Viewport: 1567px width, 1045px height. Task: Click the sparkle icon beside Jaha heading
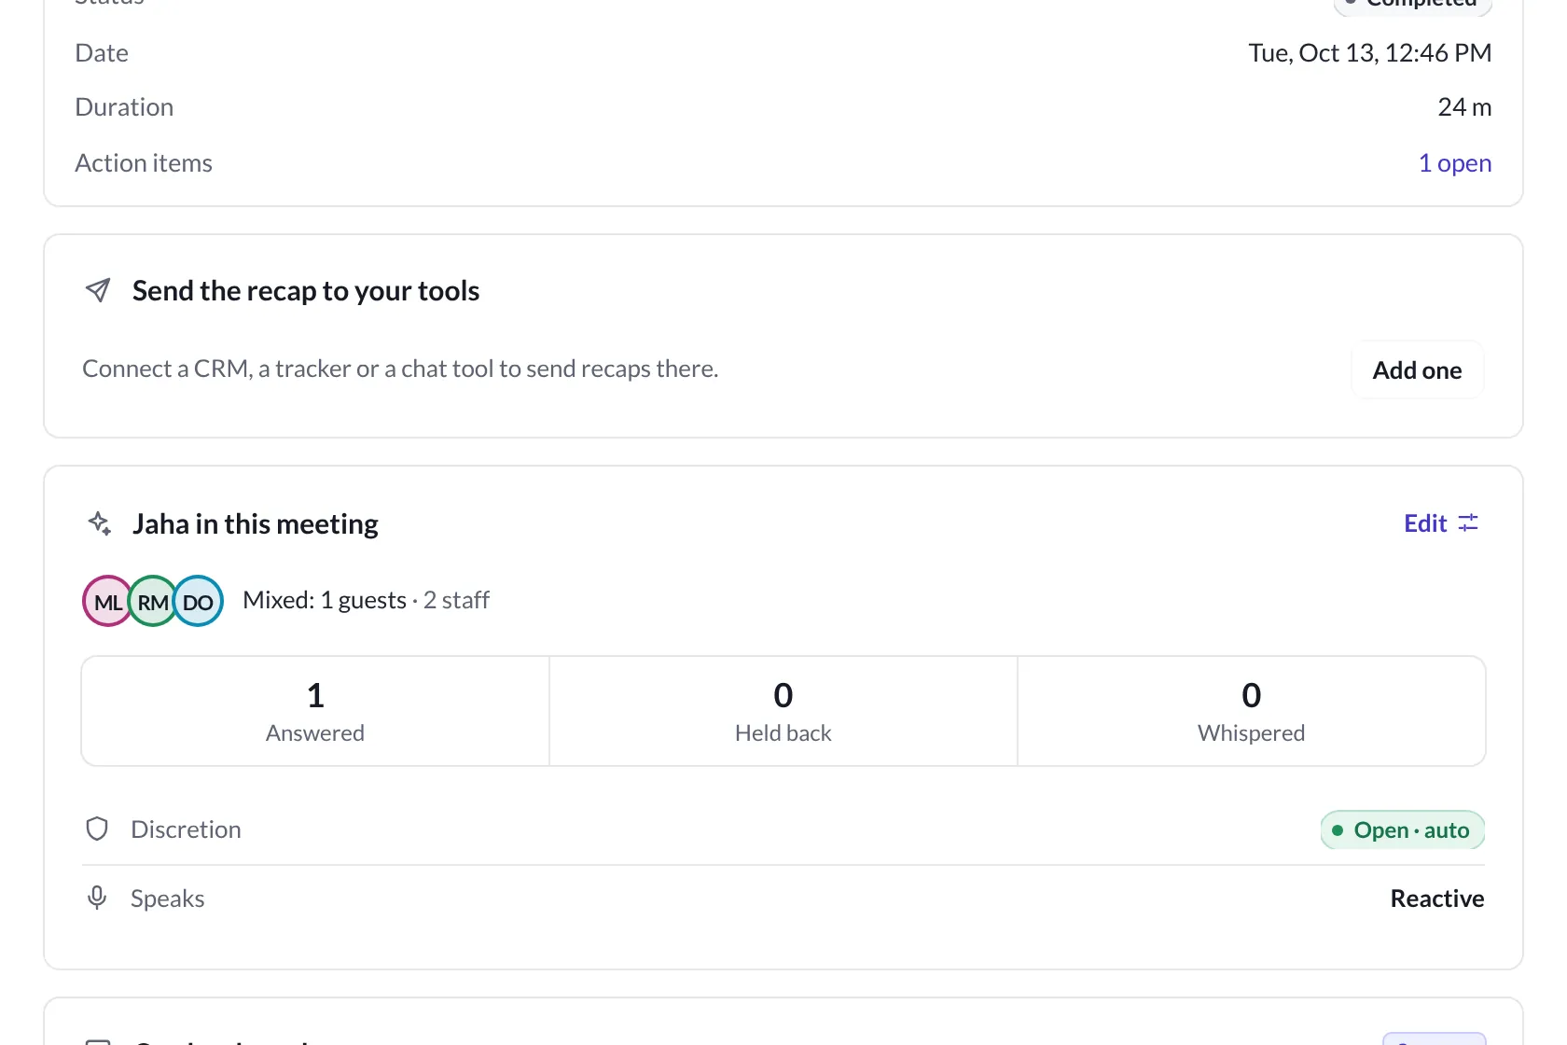pos(100,523)
